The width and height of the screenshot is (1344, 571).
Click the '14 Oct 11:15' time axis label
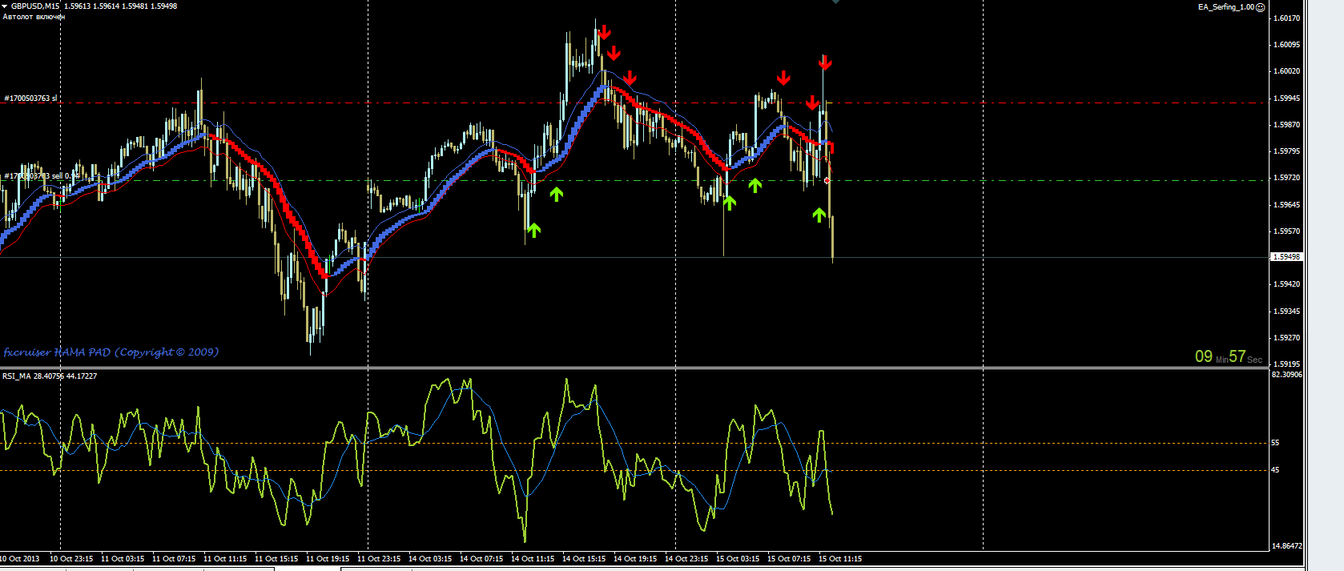[533, 559]
